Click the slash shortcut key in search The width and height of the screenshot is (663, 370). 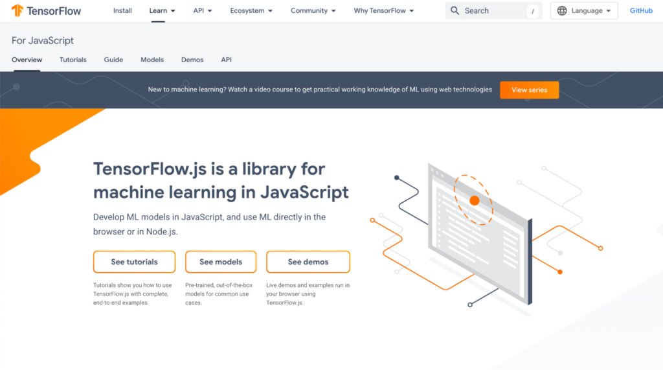point(533,11)
